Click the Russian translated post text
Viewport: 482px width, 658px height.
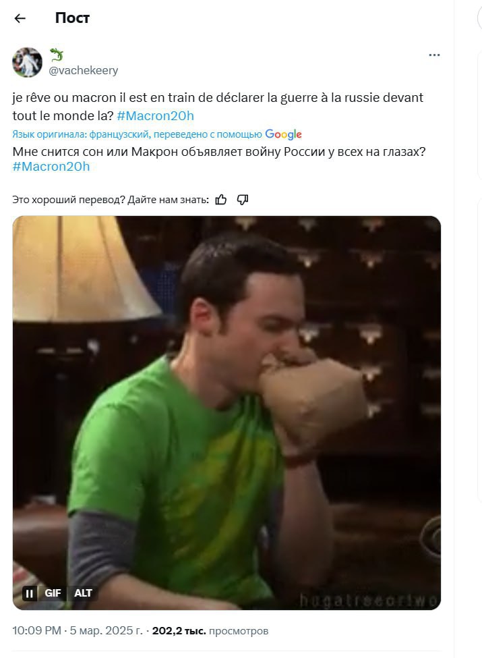[x=219, y=159]
